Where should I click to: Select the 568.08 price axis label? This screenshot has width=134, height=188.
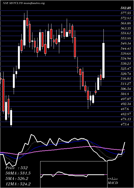[x=125, y=23]
